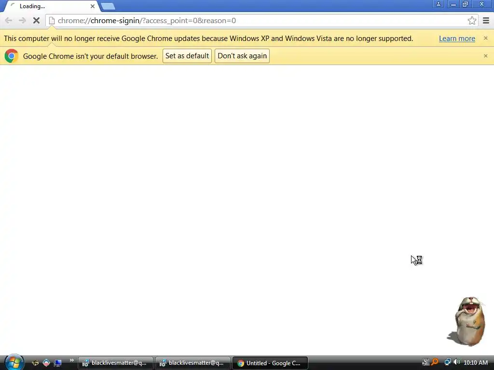The image size is (494, 370).
Task: Click the Chrome logo in the infobar
Action: click(x=12, y=56)
